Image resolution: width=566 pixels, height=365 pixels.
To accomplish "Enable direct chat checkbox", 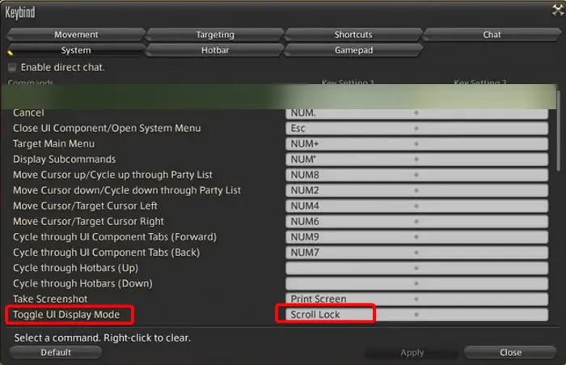I will click(12, 67).
